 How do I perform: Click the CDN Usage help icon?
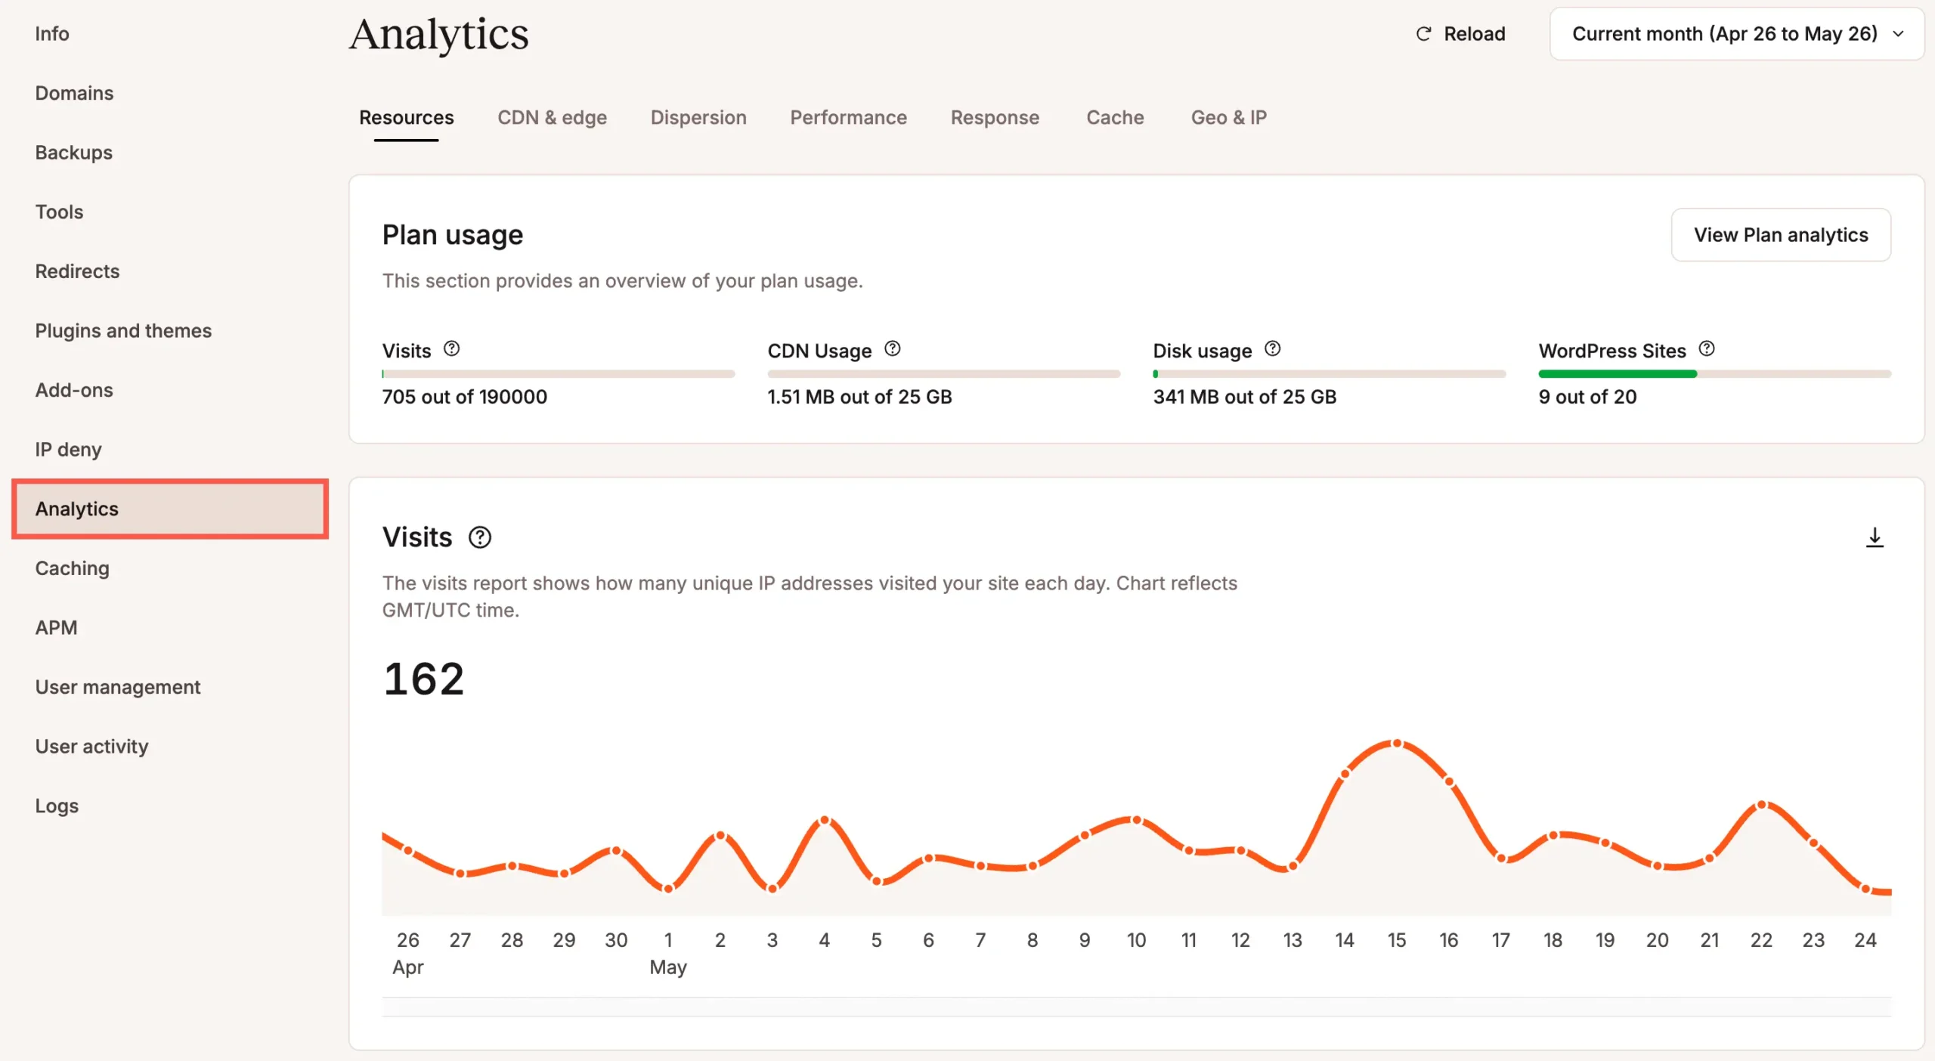pyautogui.click(x=892, y=348)
